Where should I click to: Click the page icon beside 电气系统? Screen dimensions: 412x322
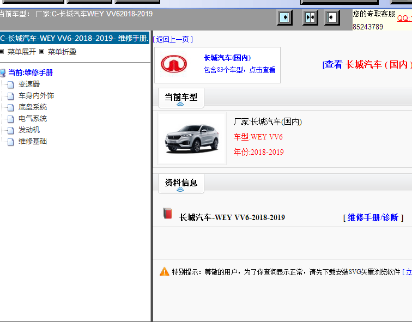click(11, 119)
